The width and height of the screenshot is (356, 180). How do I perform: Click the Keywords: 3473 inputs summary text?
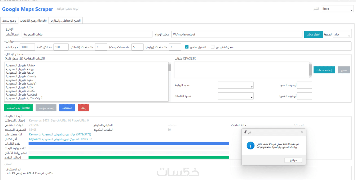59,121
